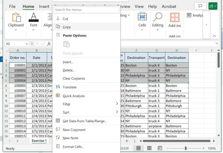Switch to the Insert ribbon tab
This screenshot has width=223, height=153.
[x=44, y=6]
